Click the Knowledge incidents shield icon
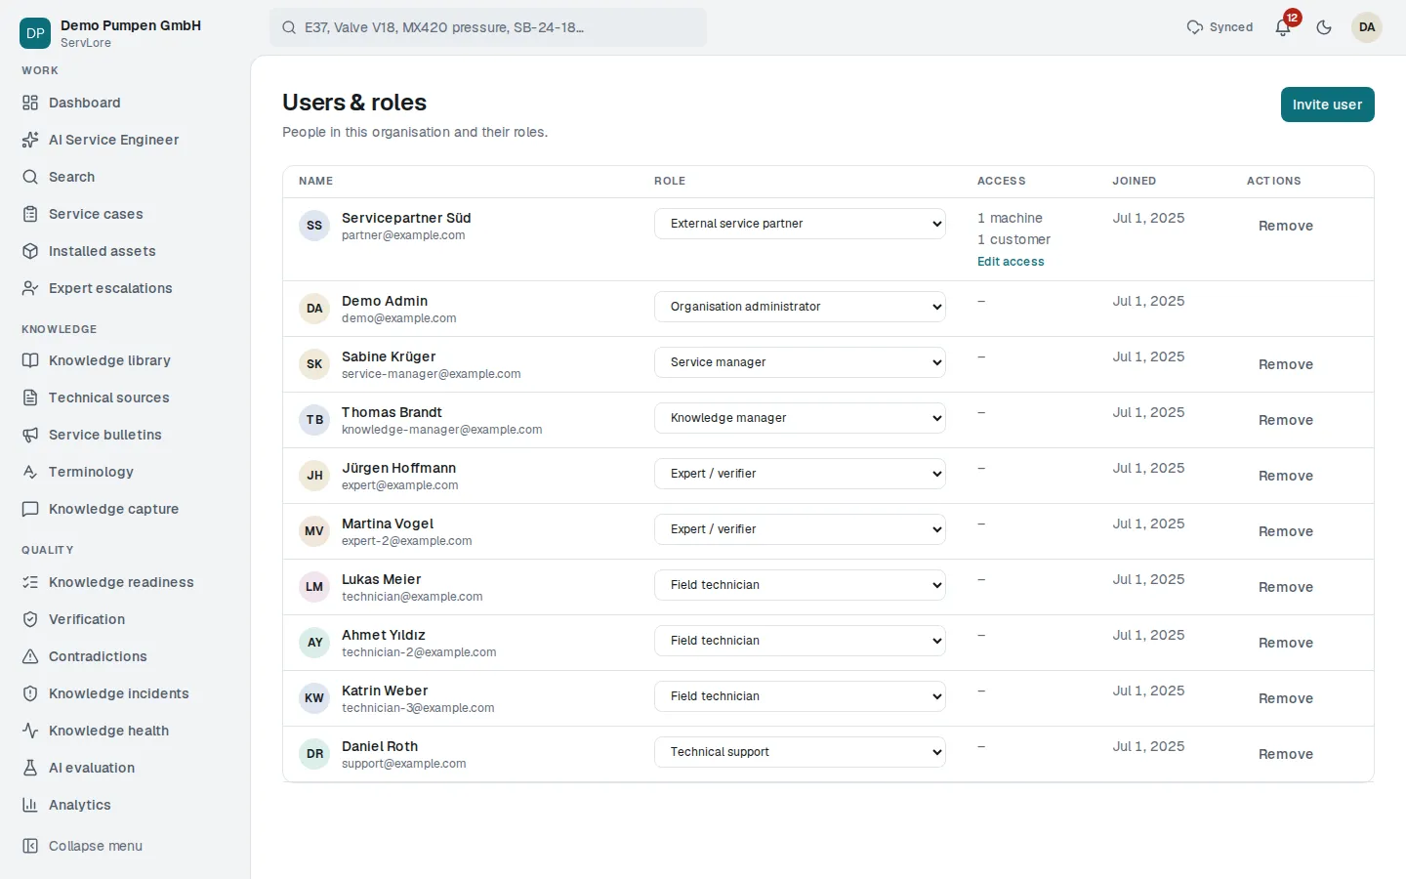 click(x=30, y=693)
